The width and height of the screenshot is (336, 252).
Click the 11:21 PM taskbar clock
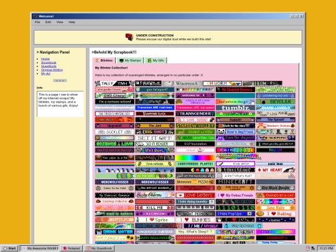pos(326,248)
